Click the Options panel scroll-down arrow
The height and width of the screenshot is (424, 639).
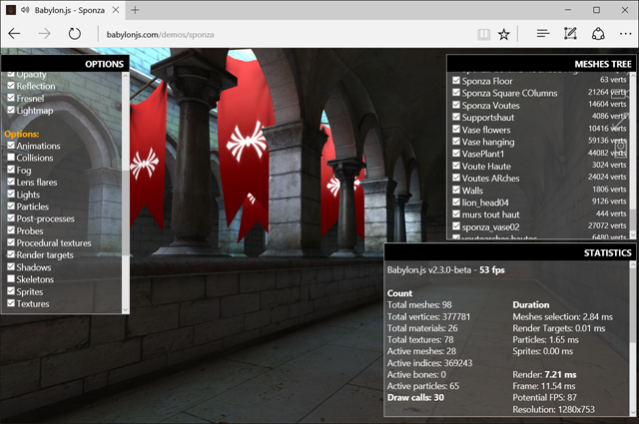tap(126, 310)
